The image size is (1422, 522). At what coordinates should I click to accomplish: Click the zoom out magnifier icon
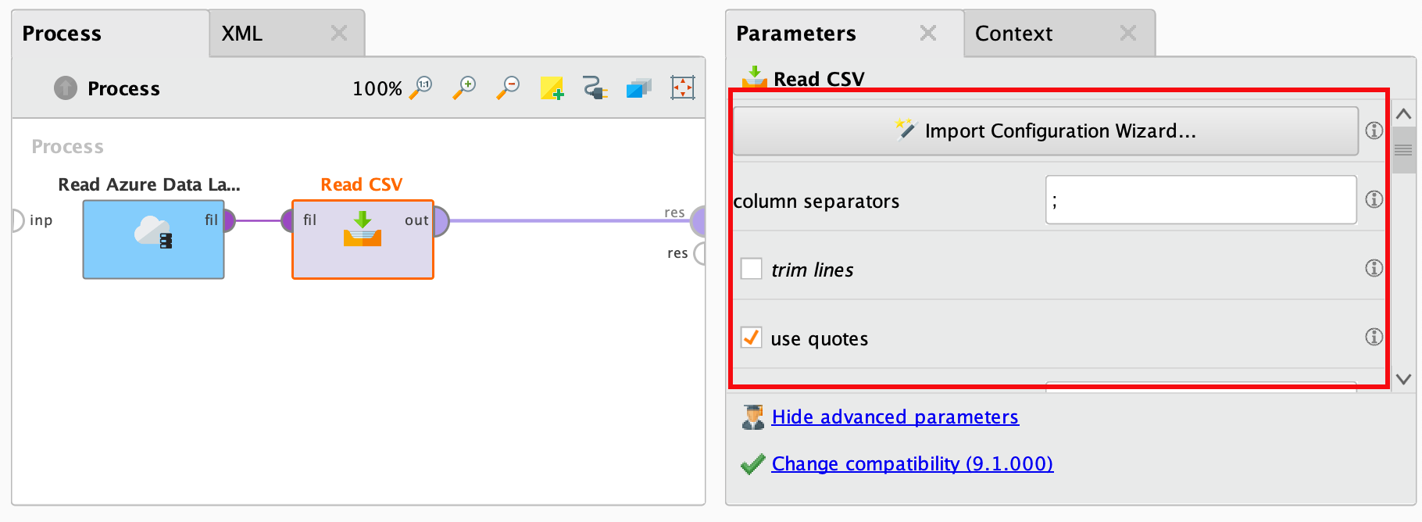click(508, 87)
